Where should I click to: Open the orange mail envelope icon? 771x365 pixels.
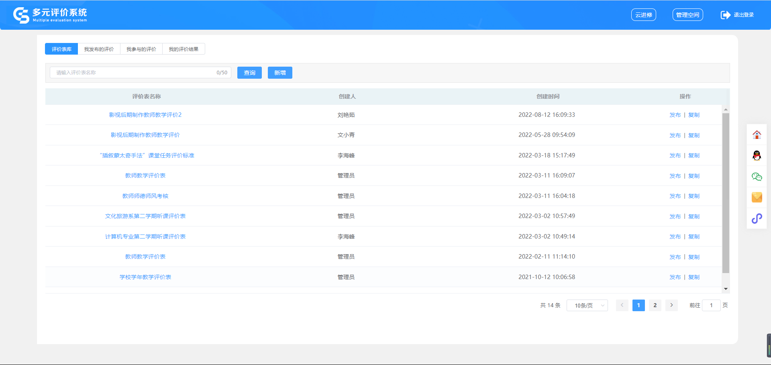pyautogui.click(x=757, y=197)
